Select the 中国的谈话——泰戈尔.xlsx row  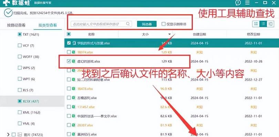click(172, 116)
